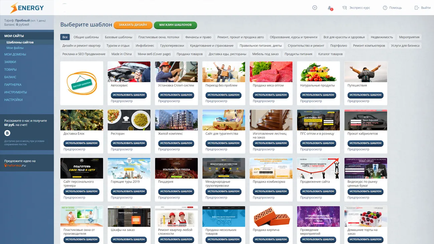
Task: Filter templates by Туризм и отдых
Action: tap(118, 45)
